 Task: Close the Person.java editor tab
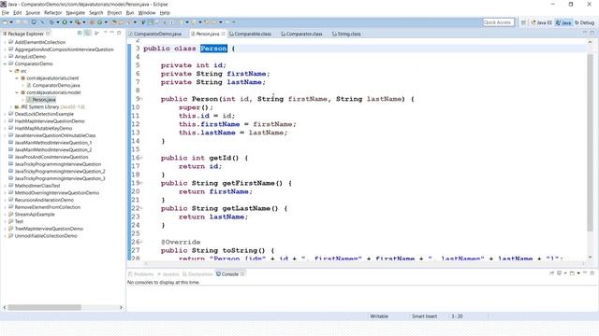click(x=223, y=34)
